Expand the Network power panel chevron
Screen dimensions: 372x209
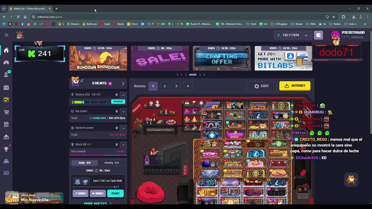coord(123,128)
